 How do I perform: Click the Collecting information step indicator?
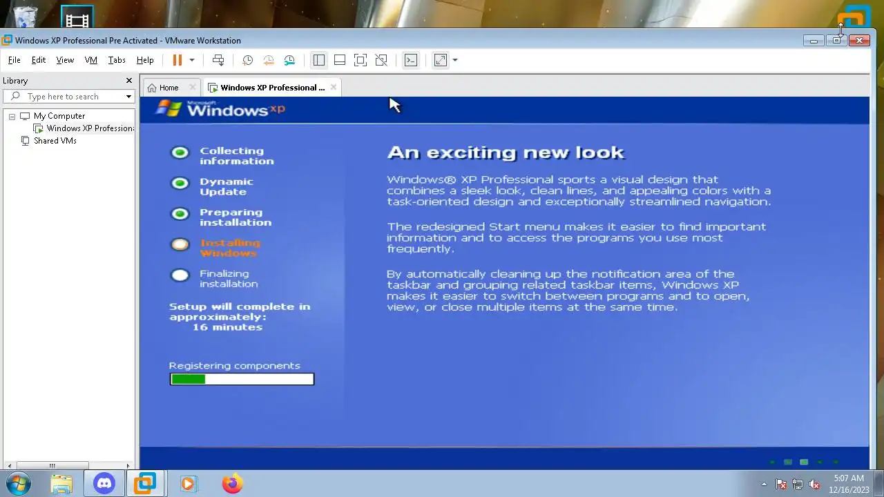click(180, 153)
